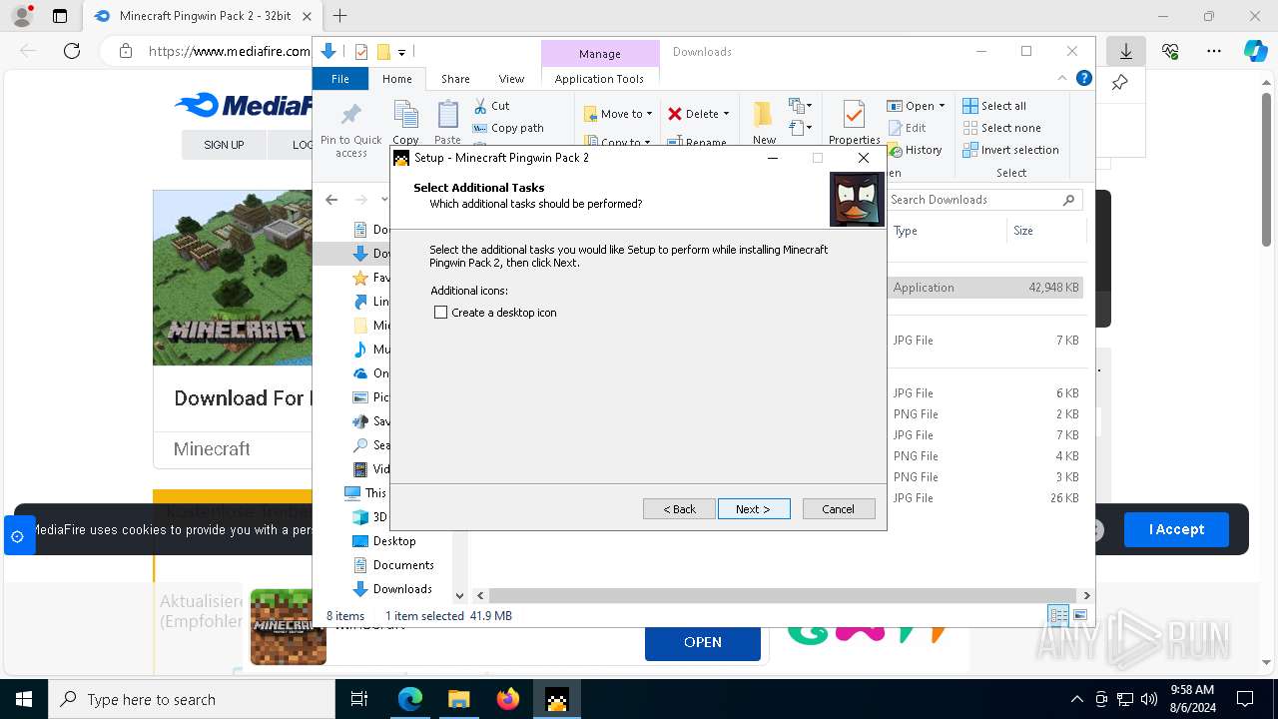Screen dimensions: 1278x719
Task: Click Select all in the ribbon
Action: 994,106
